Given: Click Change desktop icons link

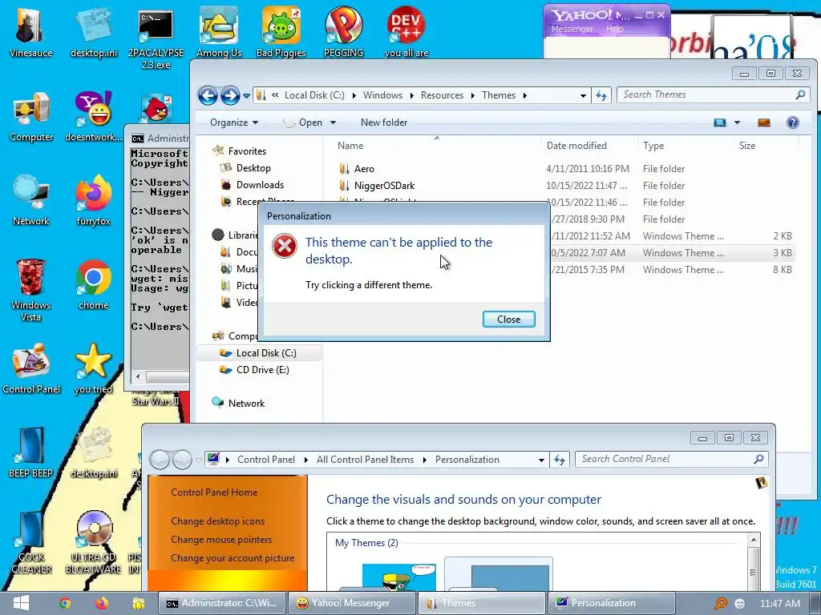Looking at the screenshot, I should click(x=217, y=521).
